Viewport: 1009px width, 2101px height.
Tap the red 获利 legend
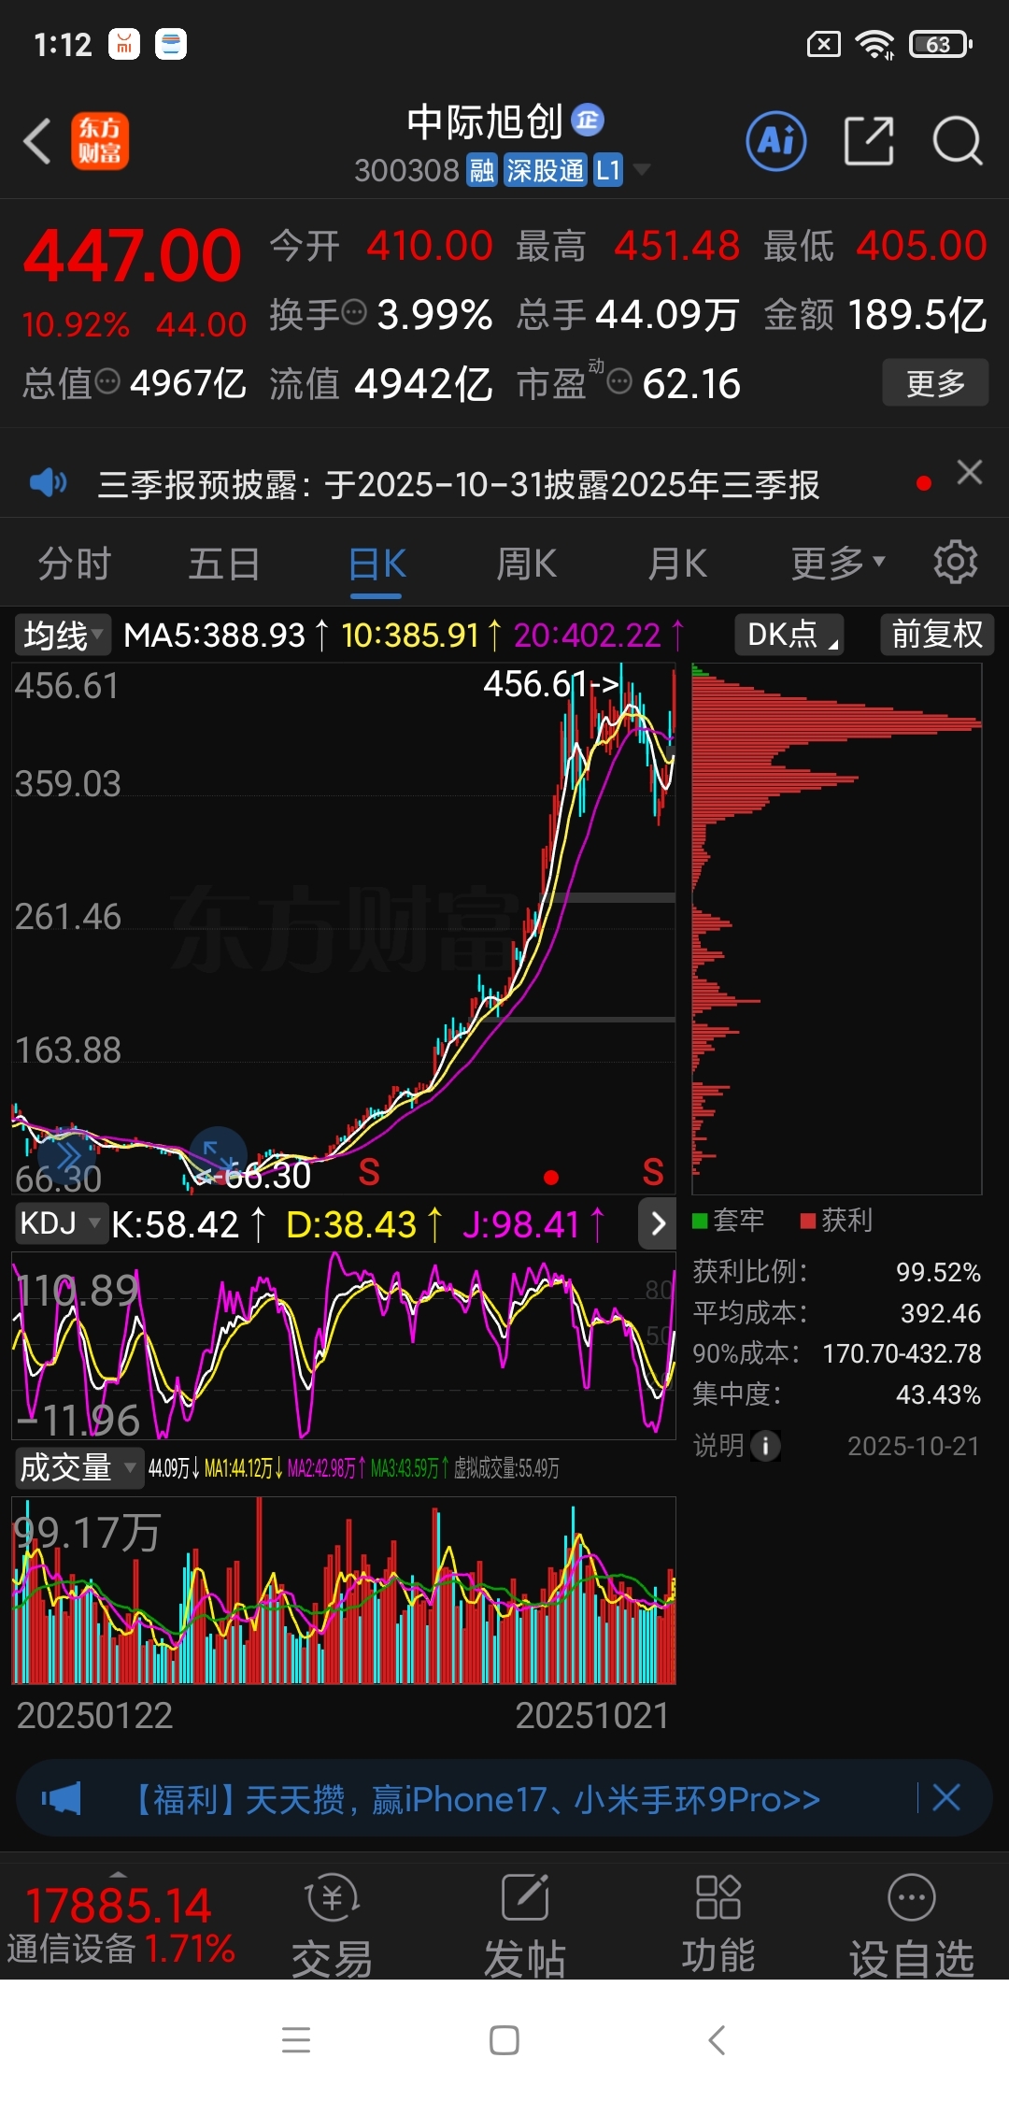pos(837,1220)
